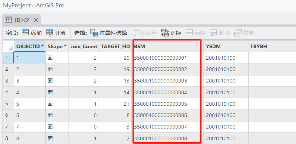Click the Zoom To (缩放至) button

coord(144,33)
